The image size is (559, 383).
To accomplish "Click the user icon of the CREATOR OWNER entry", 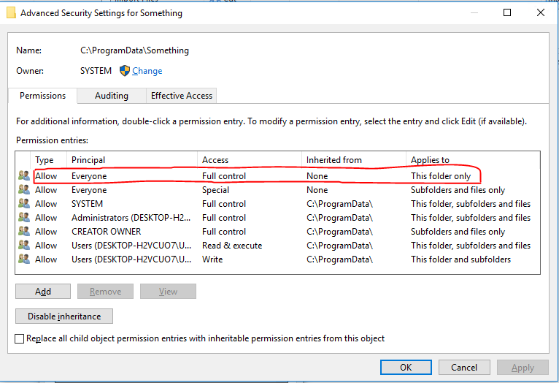I will pos(24,232).
